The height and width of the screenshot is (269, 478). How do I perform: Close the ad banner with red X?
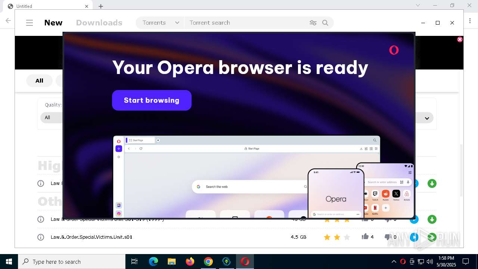click(460, 39)
